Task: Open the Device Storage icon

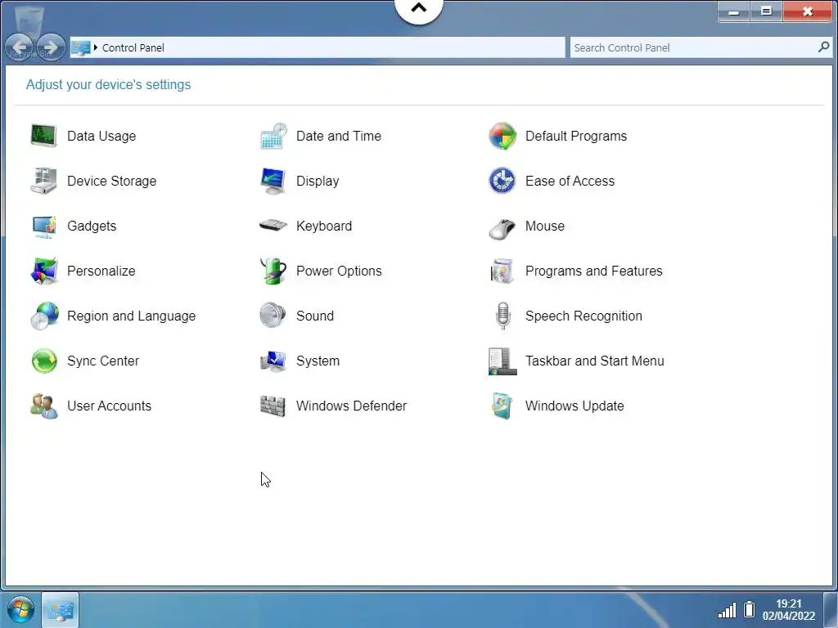Action: (x=44, y=181)
